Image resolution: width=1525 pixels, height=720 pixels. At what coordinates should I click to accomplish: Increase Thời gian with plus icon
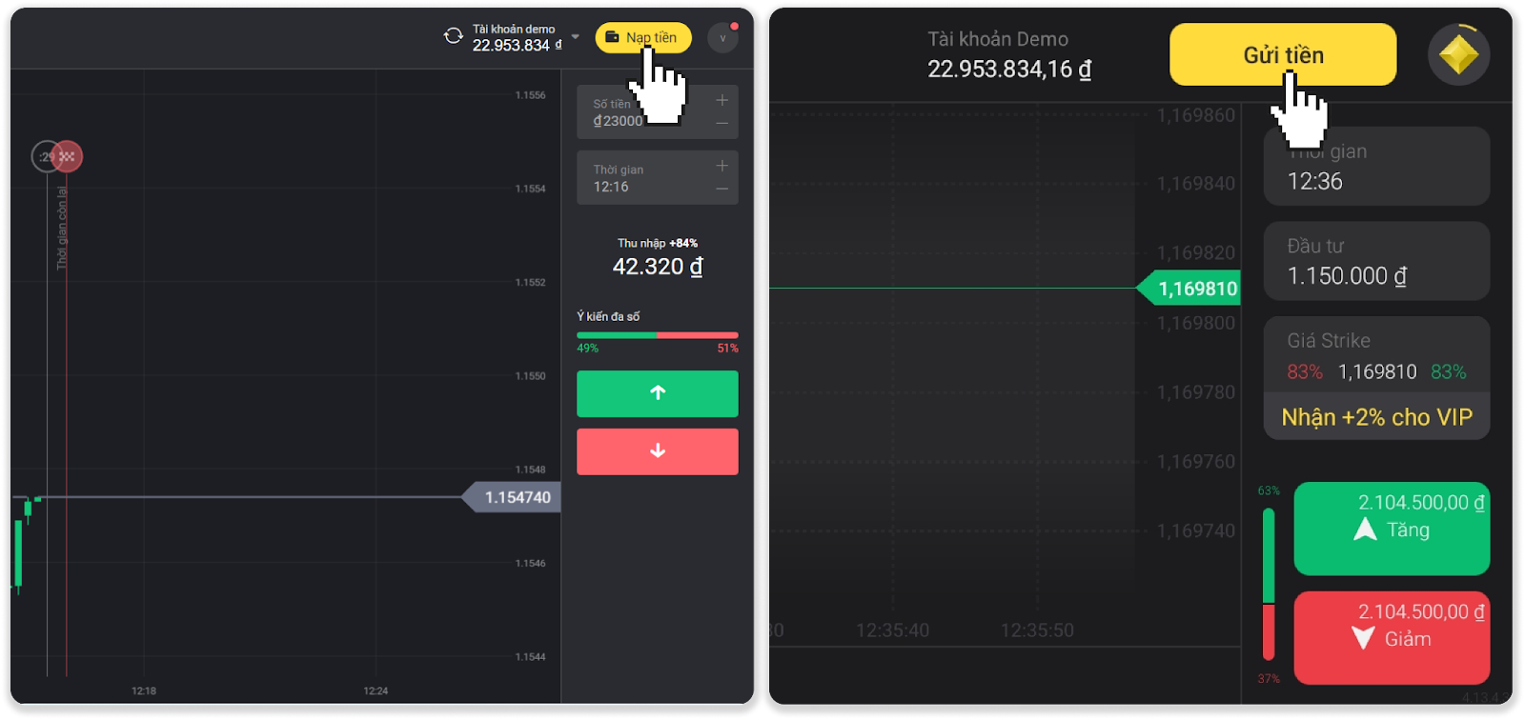click(722, 166)
